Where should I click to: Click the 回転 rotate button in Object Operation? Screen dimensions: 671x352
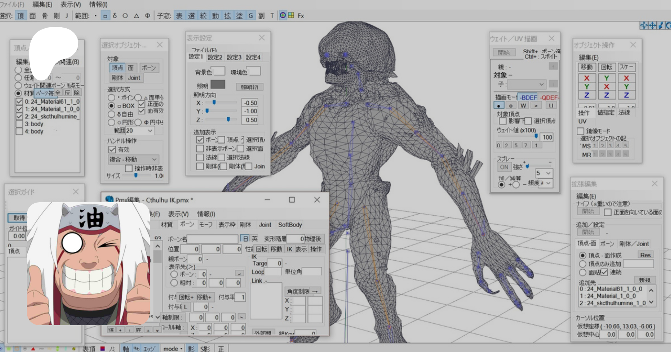[x=607, y=67]
